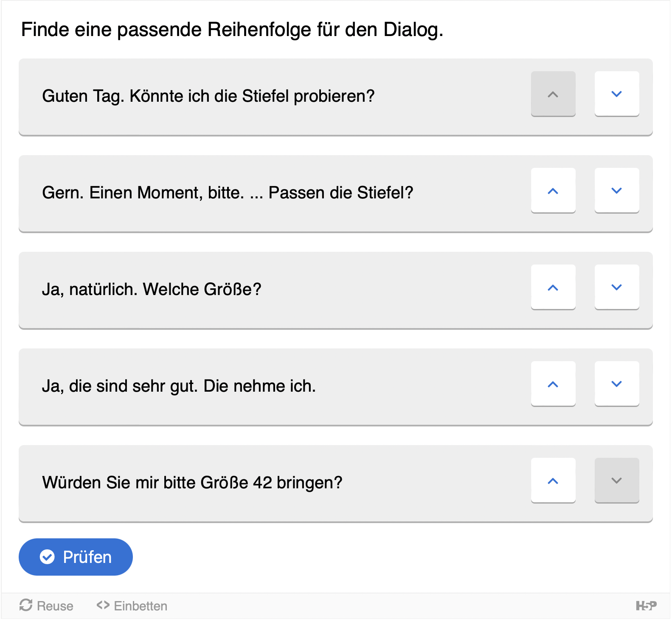The height and width of the screenshot is (621, 672).
Task: Move 'Guten Tag' sentence down
Action: coord(616,94)
